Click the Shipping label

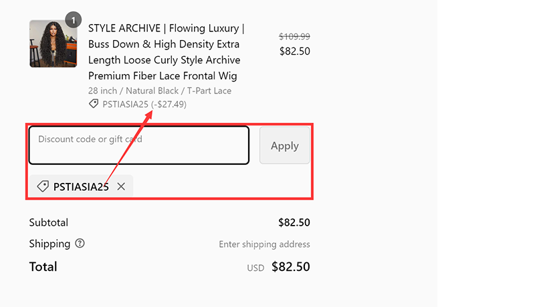(49, 244)
